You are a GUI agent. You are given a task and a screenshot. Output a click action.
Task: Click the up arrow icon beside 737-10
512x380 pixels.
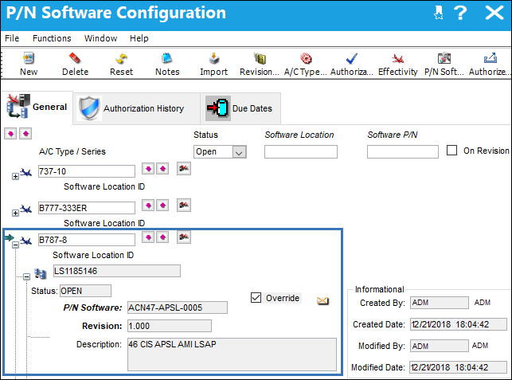tap(162, 169)
